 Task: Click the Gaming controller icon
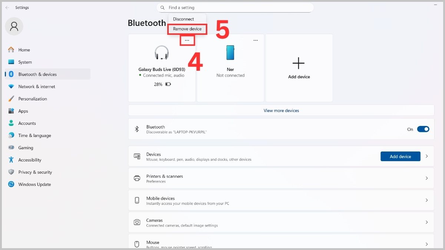[x=11, y=147]
